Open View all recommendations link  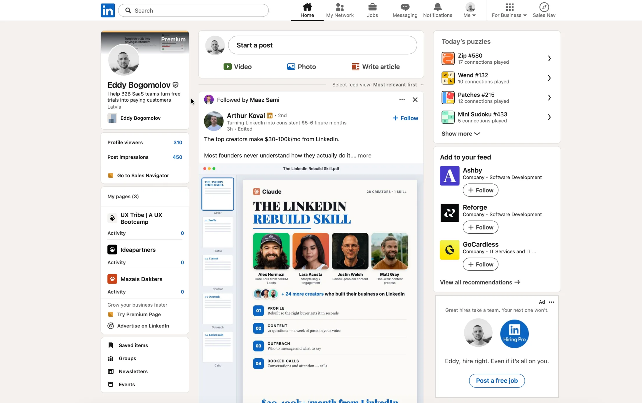[x=480, y=282]
